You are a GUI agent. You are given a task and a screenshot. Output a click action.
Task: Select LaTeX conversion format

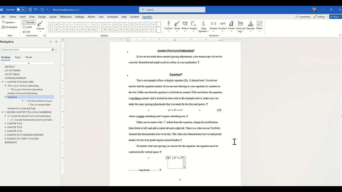tap(27, 27)
